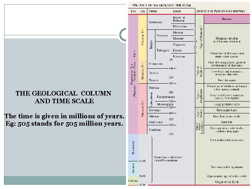This screenshot has width=252, height=189.
Task: Click the 'Miocene' epoch label
Action: pyautogui.click(x=178, y=38)
